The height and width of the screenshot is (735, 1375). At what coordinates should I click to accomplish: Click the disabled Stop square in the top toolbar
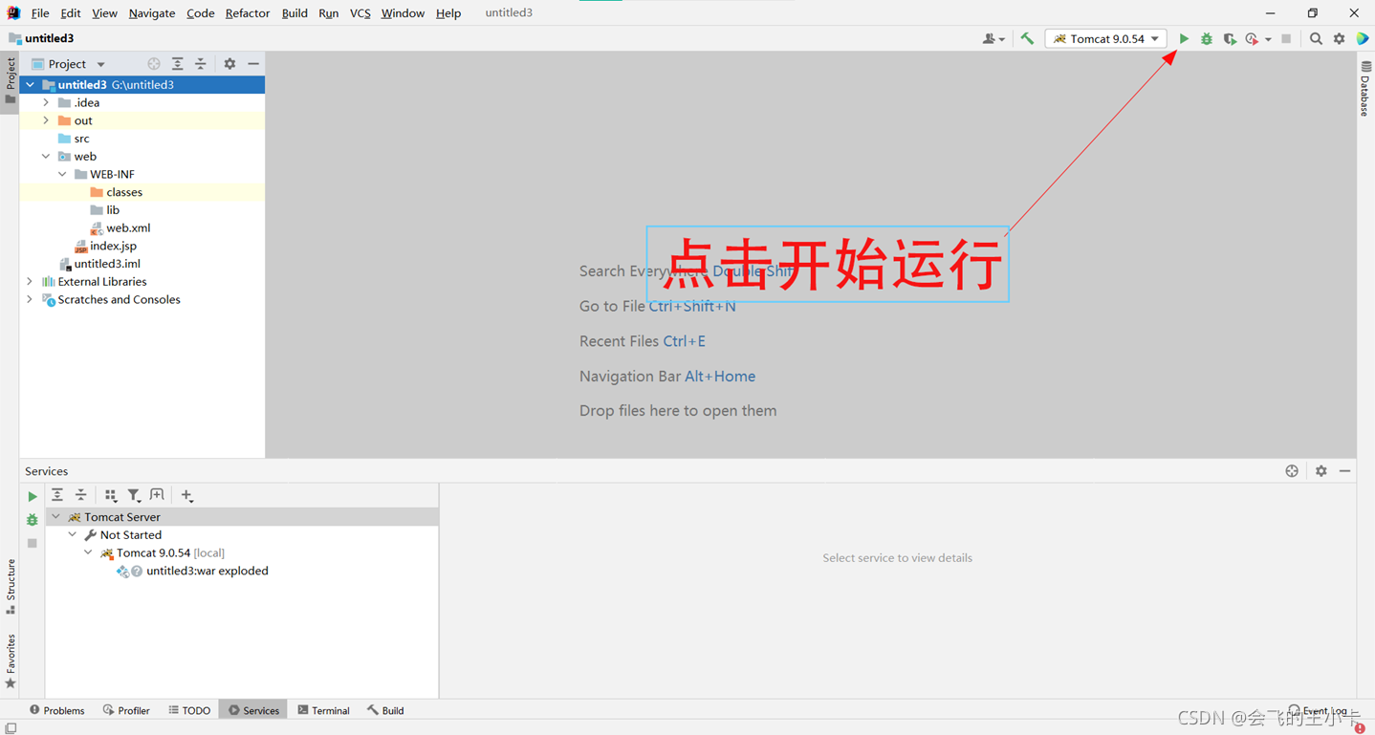[x=1286, y=39]
